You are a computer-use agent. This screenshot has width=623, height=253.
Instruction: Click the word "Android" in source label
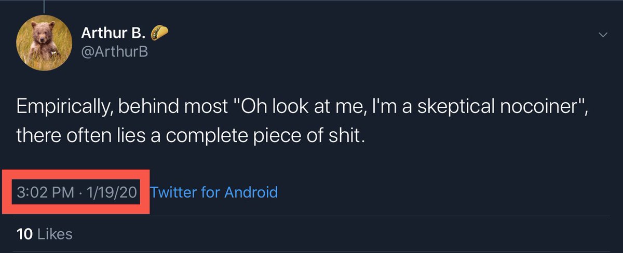point(251,192)
